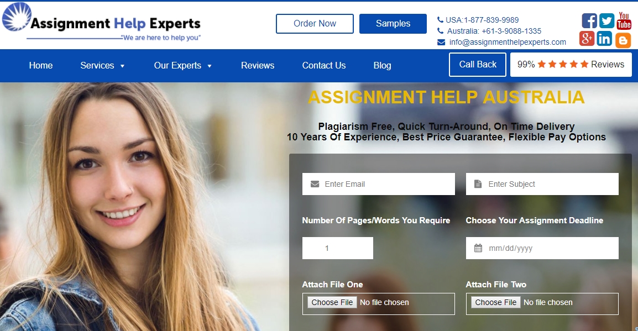Focus the number of pages field
The image size is (638, 331).
(338, 248)
